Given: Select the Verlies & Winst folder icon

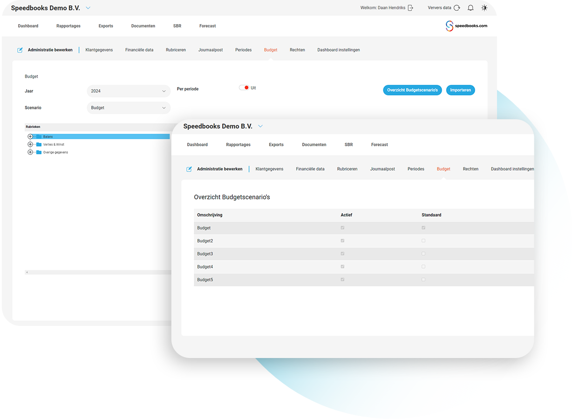Looking at the screenshot, I should [39, 144].
